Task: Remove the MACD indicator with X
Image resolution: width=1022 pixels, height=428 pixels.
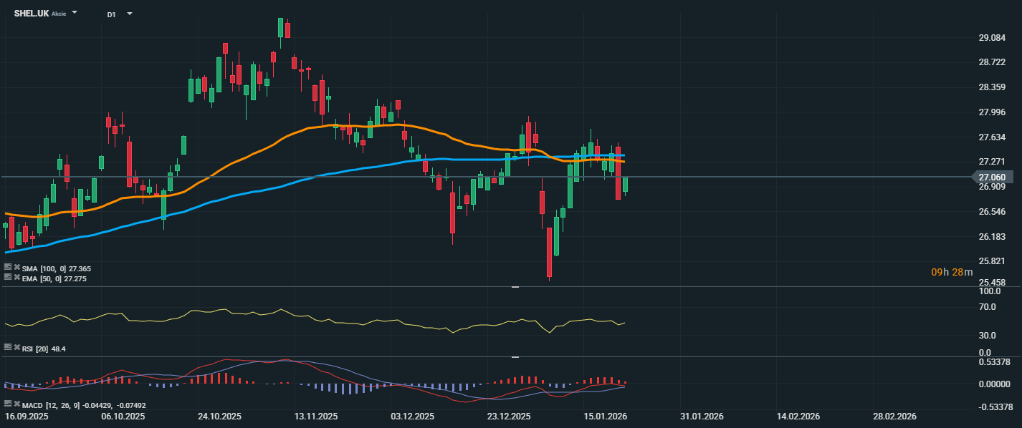Action: [16, 404]
